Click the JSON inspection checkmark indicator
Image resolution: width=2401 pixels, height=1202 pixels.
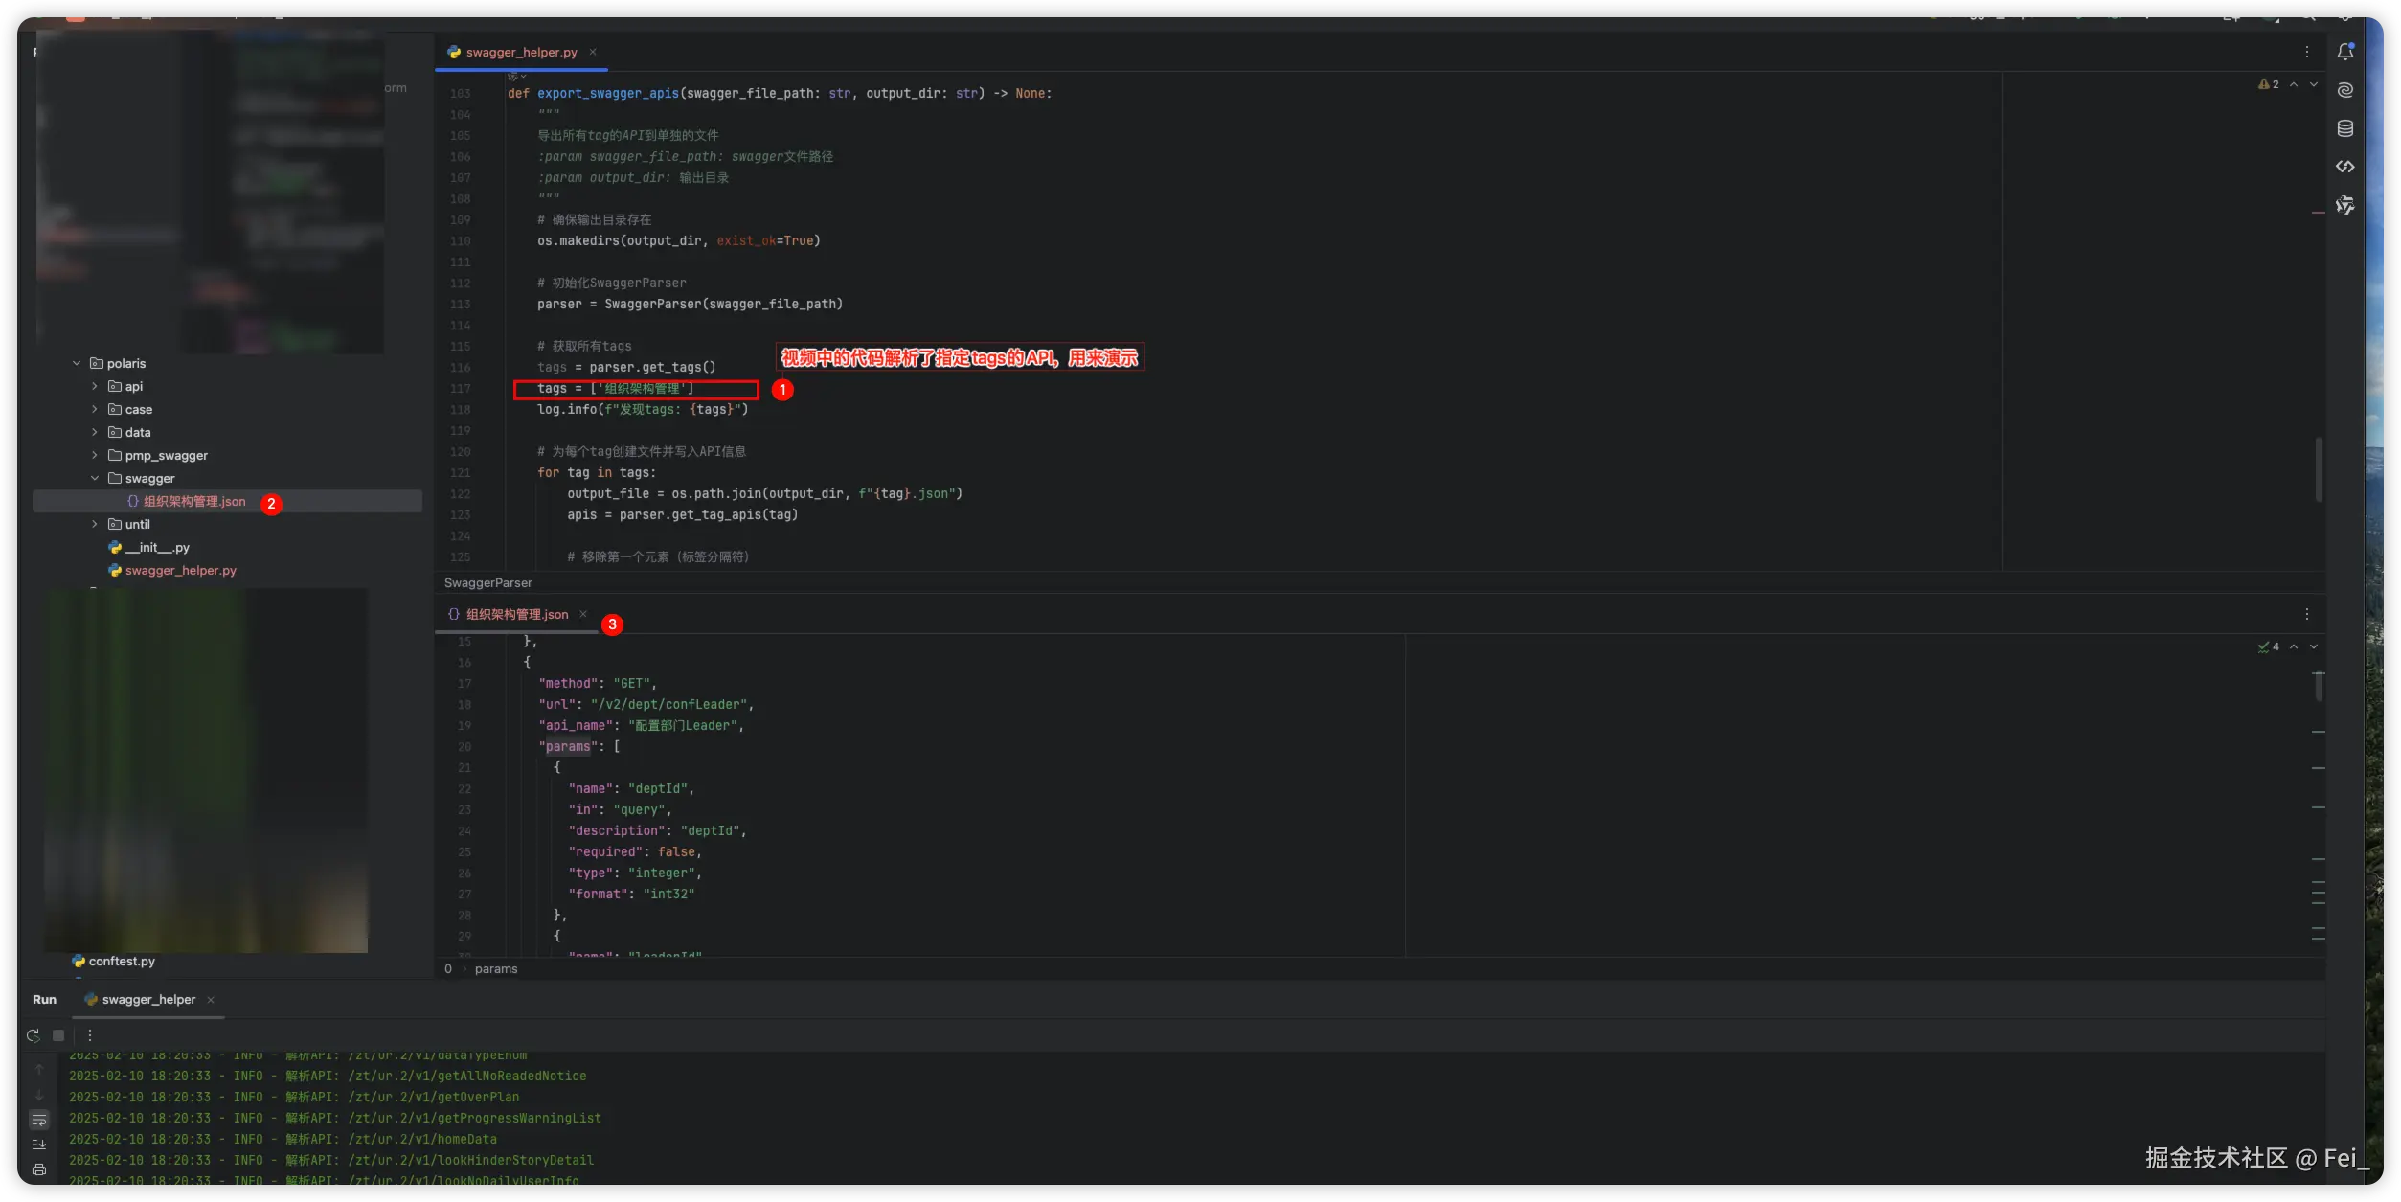[x=2268, y=646]
